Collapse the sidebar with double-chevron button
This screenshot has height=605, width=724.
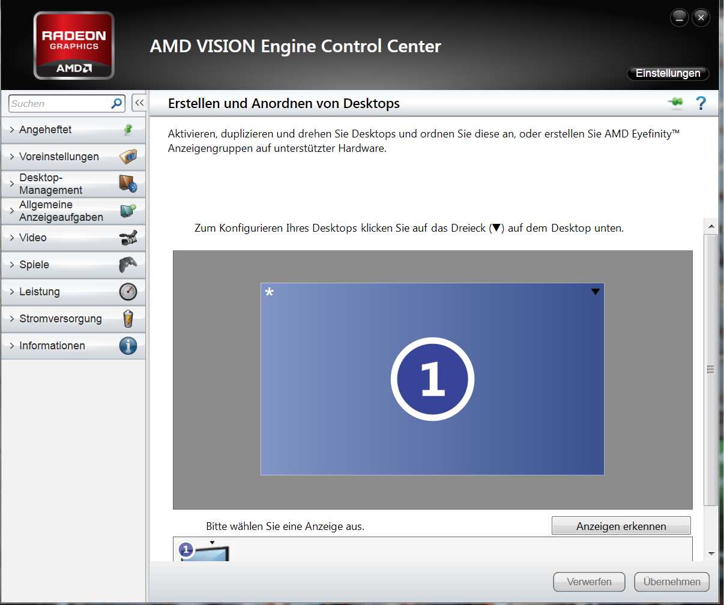tap(139, 103)
